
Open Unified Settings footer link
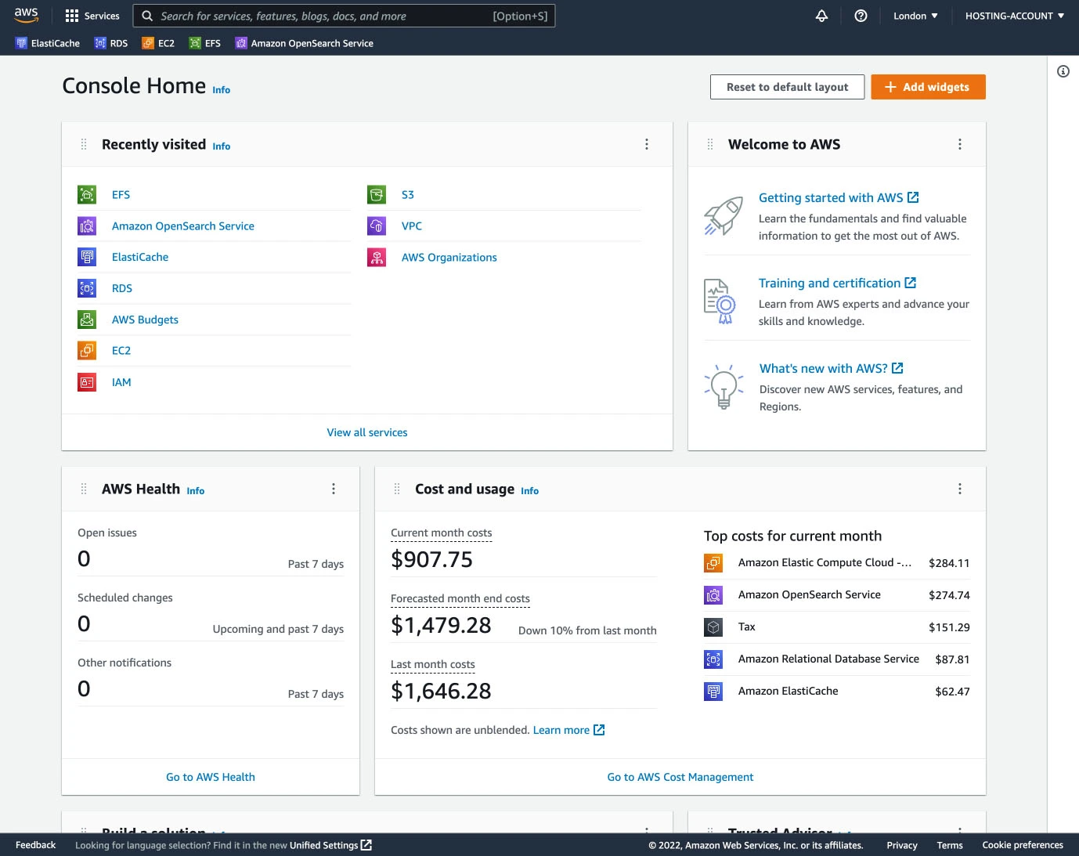(x=330, y=845)
